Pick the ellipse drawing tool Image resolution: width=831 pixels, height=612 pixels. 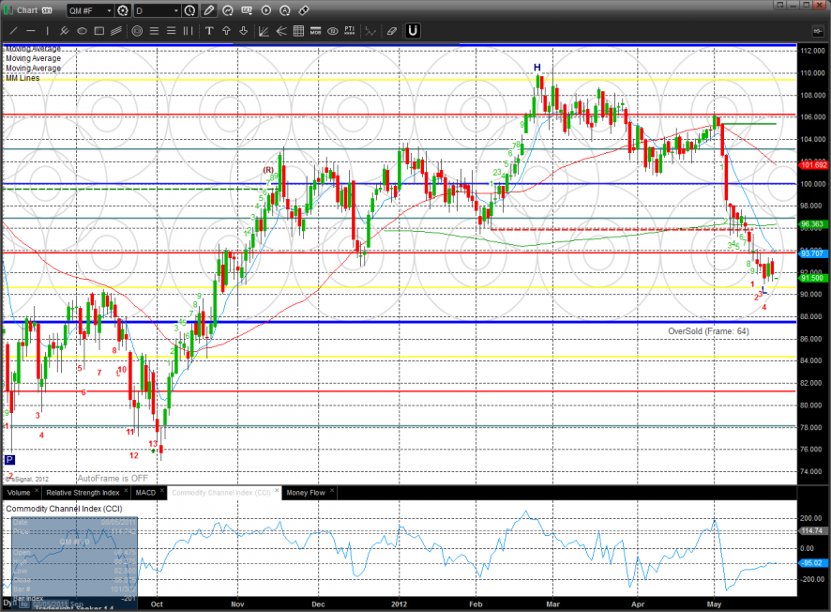pyautogui.click(x=82, y=30)
